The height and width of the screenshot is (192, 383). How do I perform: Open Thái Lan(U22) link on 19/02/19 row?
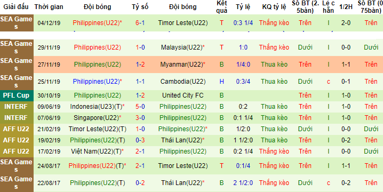(x=181, y=140)
